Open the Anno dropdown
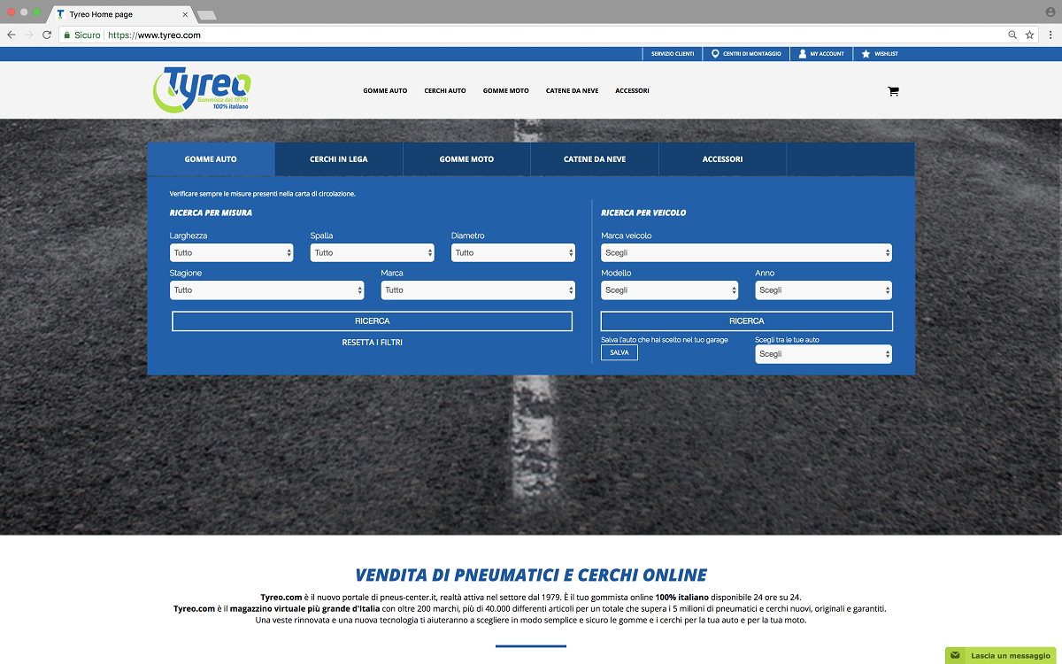This screenshot has width=1062, height=664. click(823, 290)
